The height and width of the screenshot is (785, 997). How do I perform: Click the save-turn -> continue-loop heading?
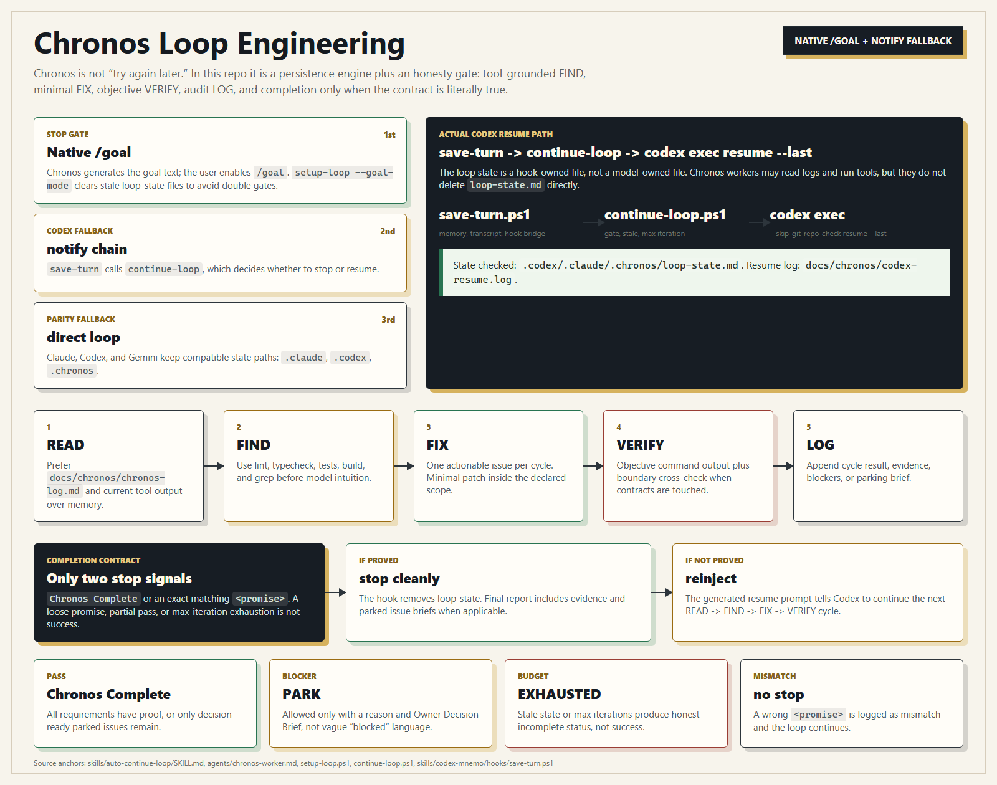click(x=625, y=153)
